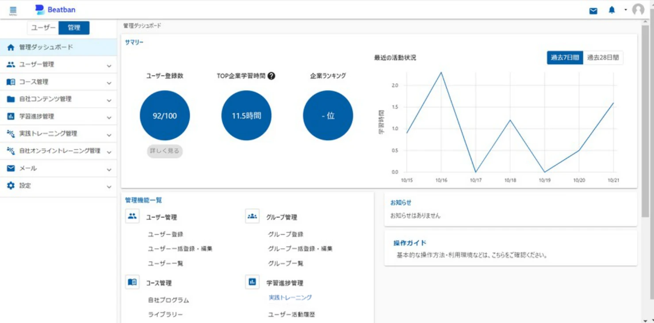Click the 詳しく見る button

tap(164, 151)
